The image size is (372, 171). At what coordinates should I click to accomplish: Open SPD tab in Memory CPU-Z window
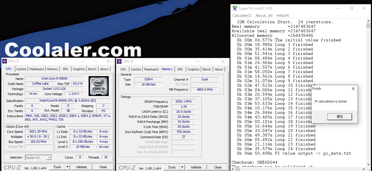point(180,69)
